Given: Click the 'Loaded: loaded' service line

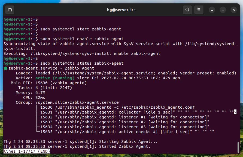Looking at the screenshot, I should (x=126, y=73).
